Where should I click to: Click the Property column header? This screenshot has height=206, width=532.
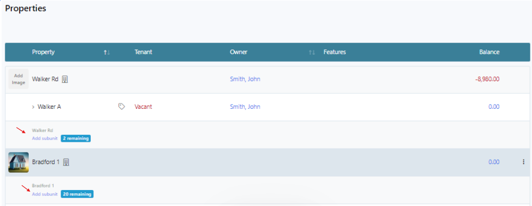click(44, 52)
